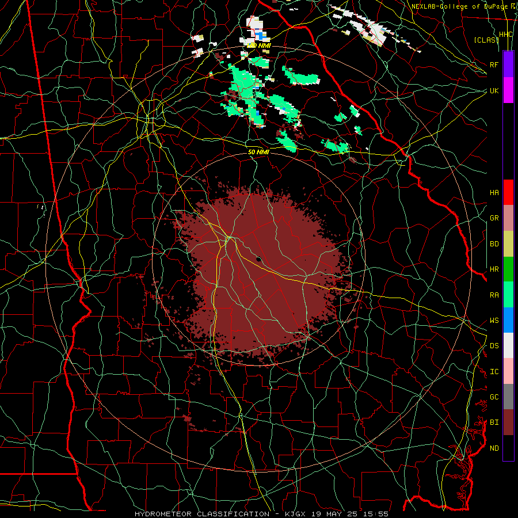
Task: Click the DS white legend swatch
Action: [x=508, y=345]
